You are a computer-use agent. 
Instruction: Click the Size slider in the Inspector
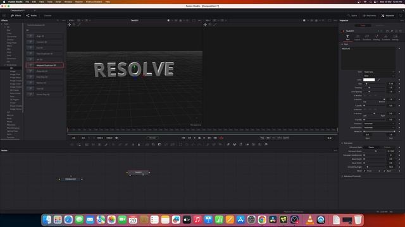375,84
